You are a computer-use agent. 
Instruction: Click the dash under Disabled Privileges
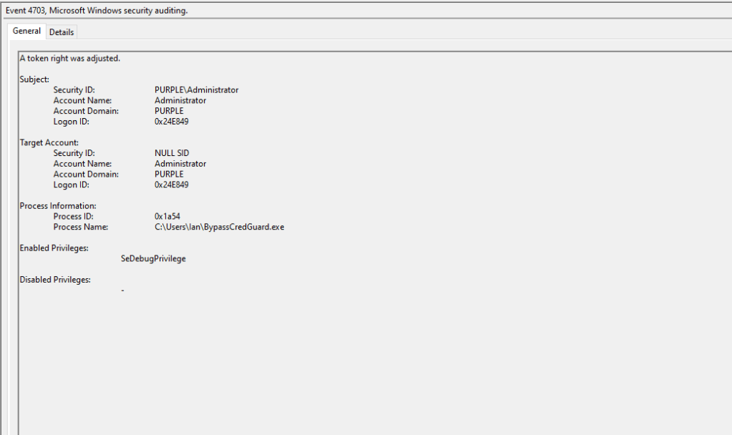[x=123, y=290]
